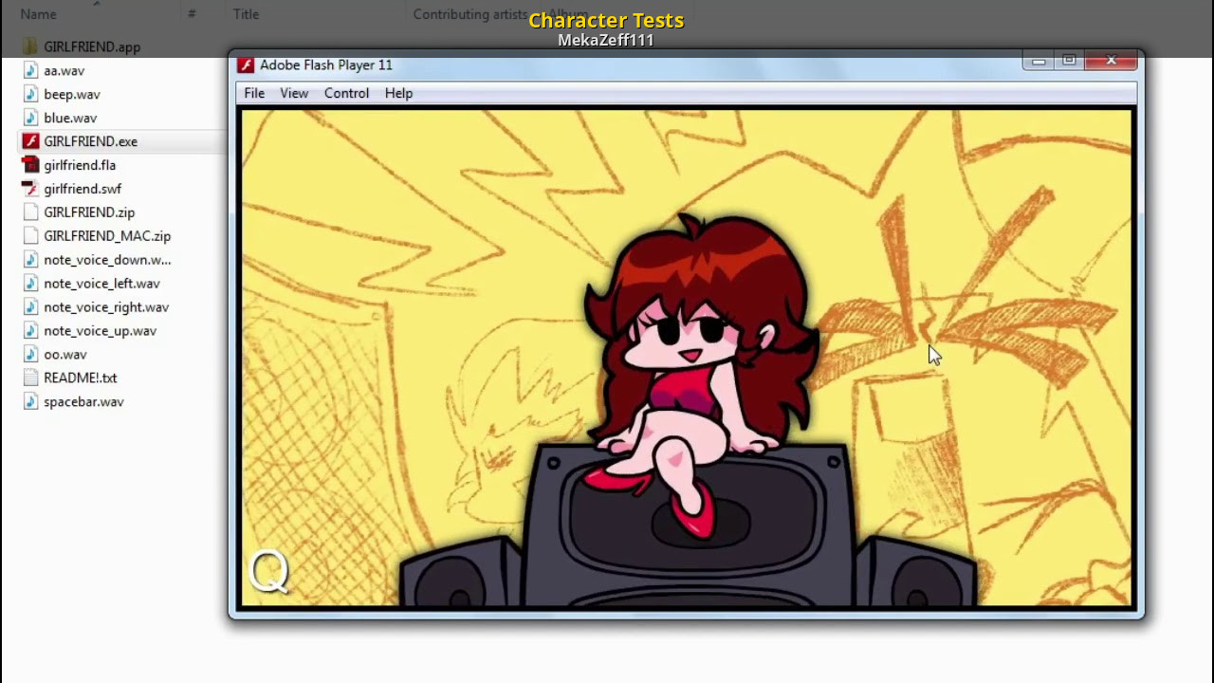Open the Control menu in Flash Player
The image size is (1214, 683).
[x=346, y=93]
